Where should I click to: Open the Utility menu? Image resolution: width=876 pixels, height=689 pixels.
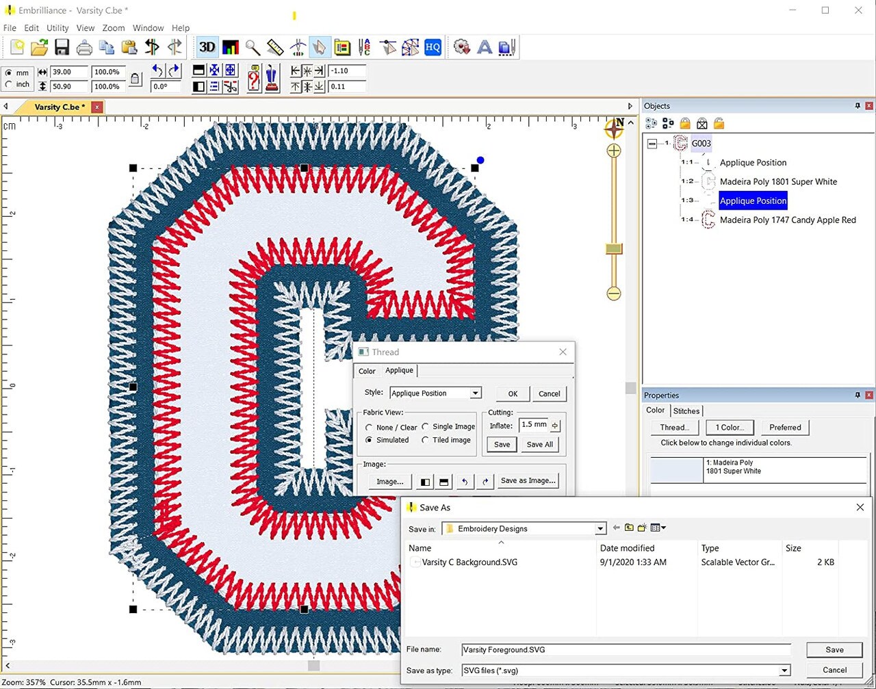[x=57, y=28]
